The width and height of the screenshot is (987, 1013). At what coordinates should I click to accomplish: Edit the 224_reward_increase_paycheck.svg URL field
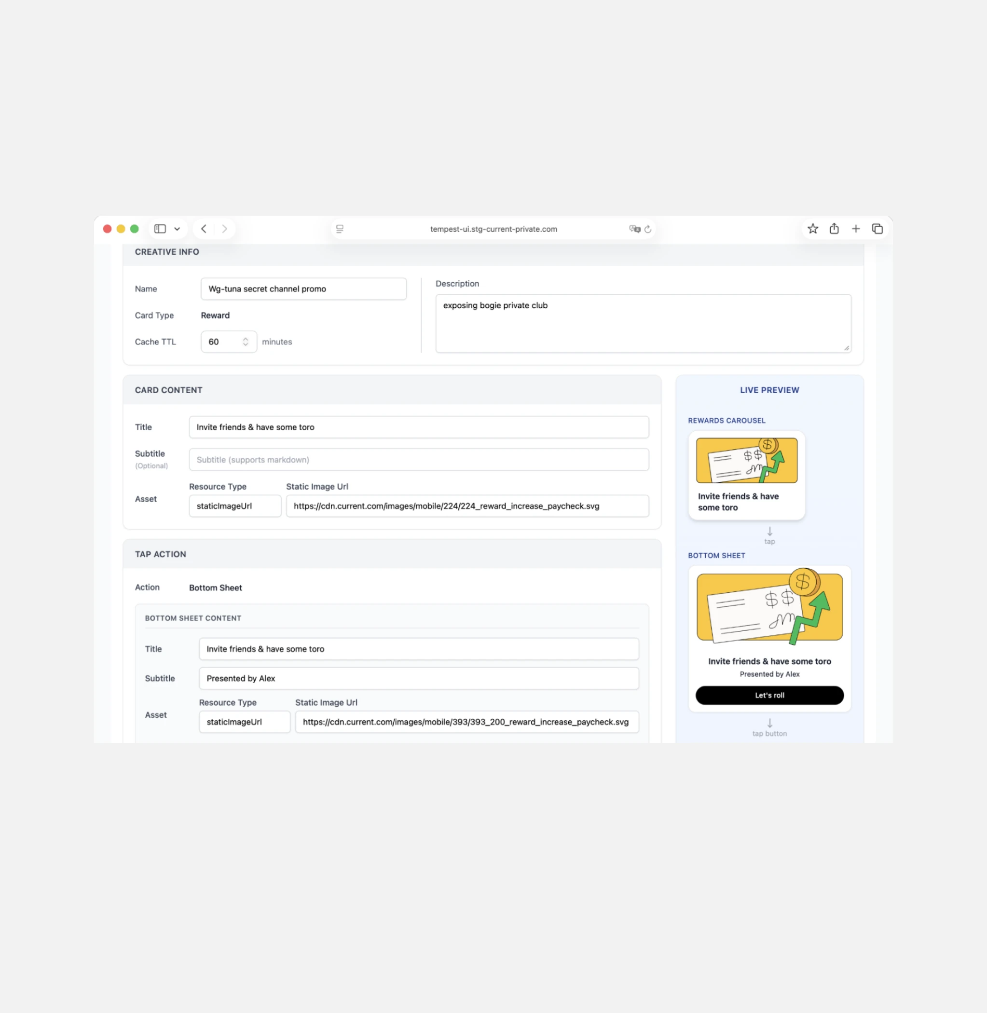pyautogui.click(x=467, y=506)
